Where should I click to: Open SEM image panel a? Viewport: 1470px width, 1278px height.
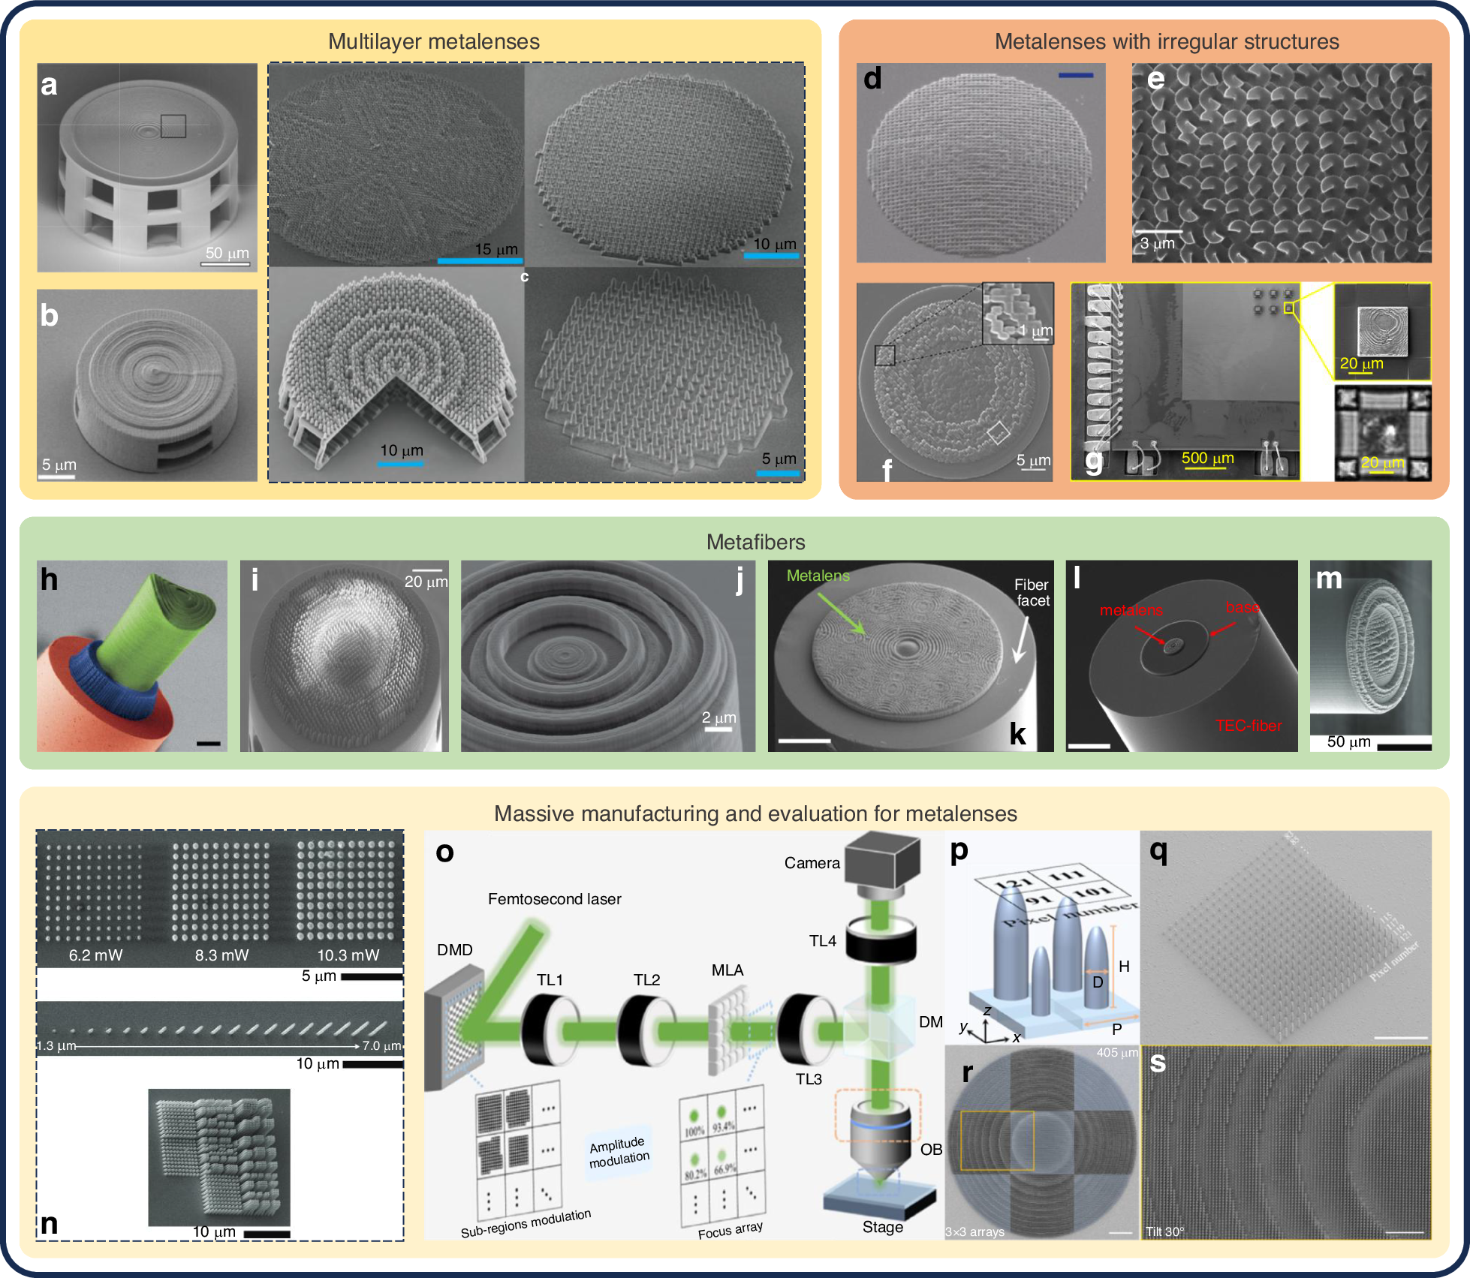pos(147,167)
